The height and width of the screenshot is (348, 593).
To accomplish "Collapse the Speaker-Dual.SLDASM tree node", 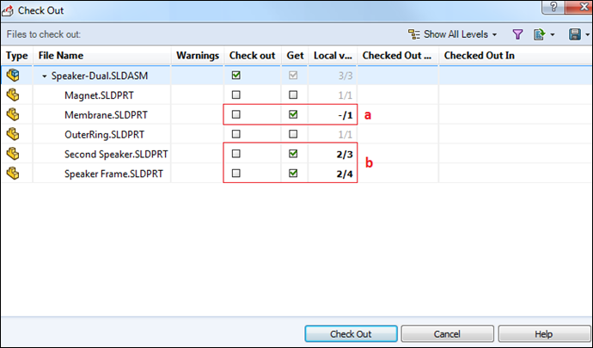I will click(x=45, y=76).
